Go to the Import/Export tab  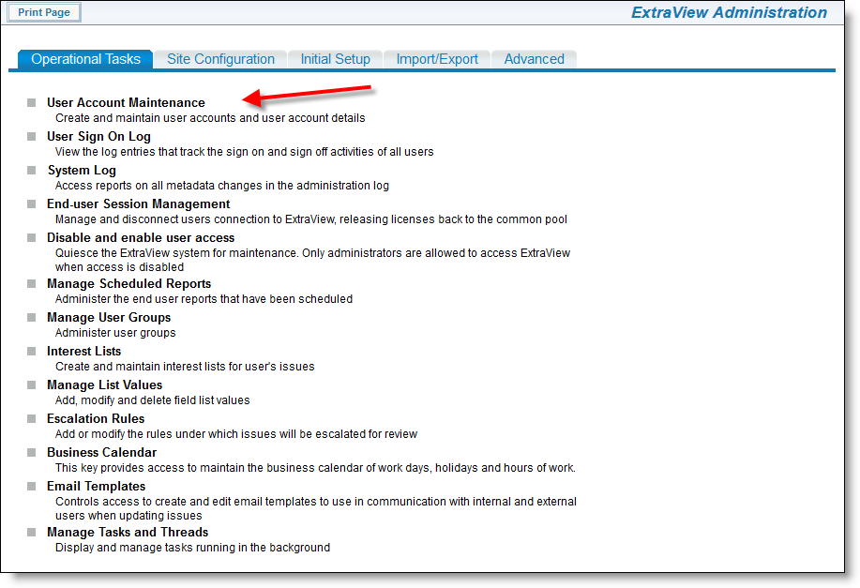click(x=437, y=59)
